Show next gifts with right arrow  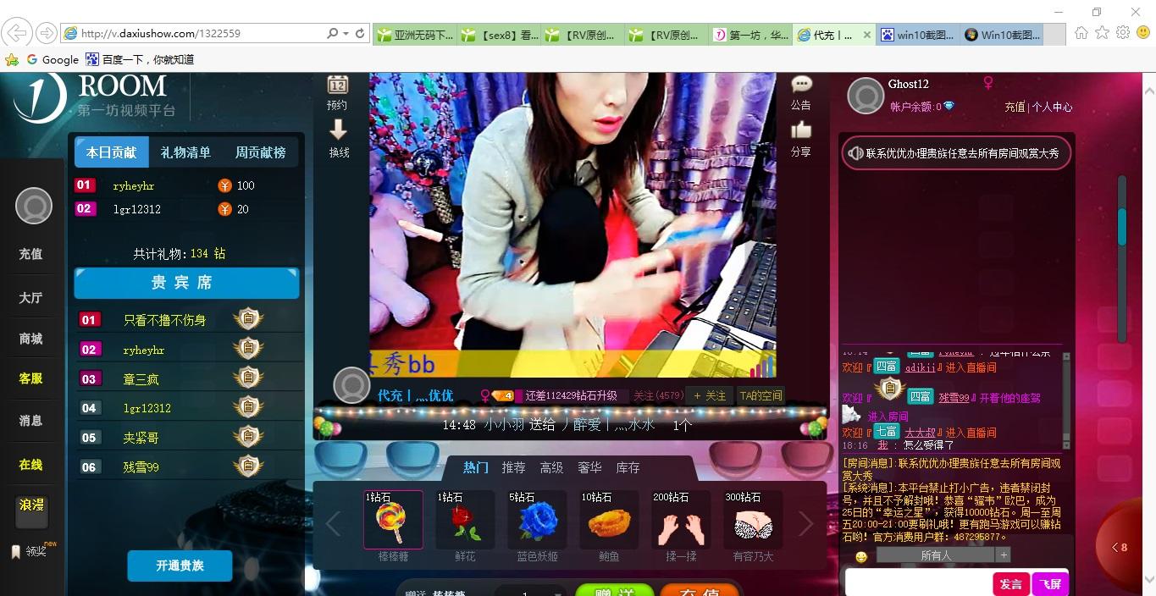pyautogui.click(x=805, y=524)
